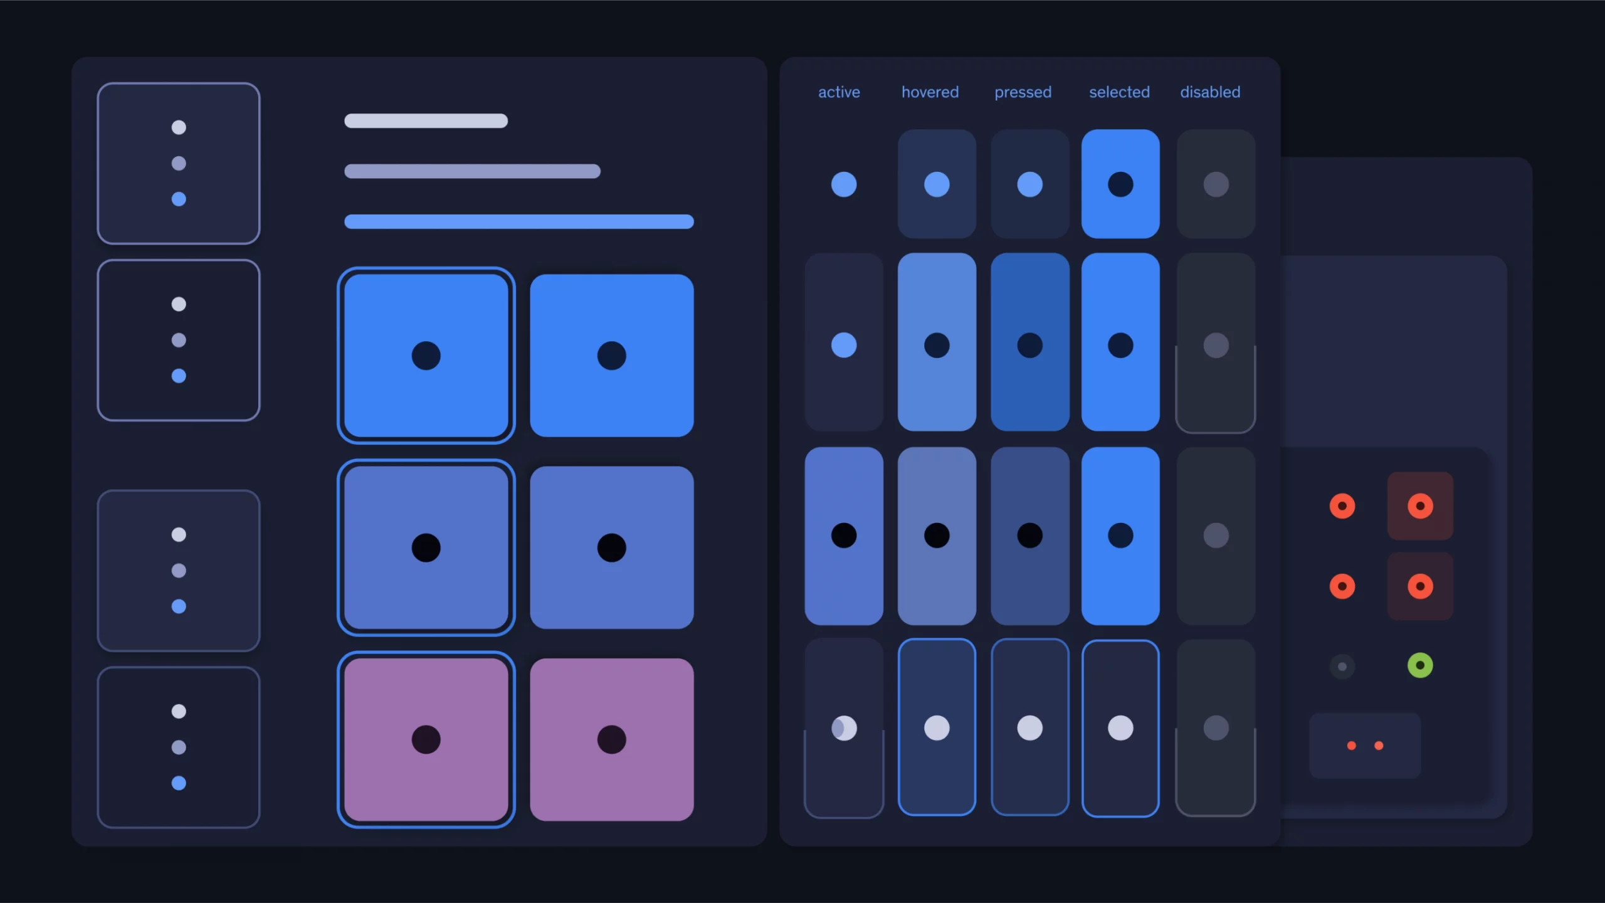Click the disabled gray tile in the top row

pos(1215,184)
